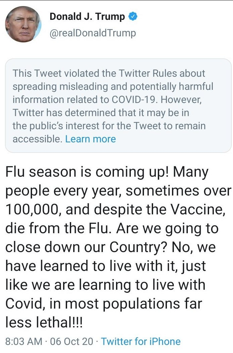Click the @realDonaldTrump handle
The height and width of the screenshot is (353, 233).
(x=93, y=33)
